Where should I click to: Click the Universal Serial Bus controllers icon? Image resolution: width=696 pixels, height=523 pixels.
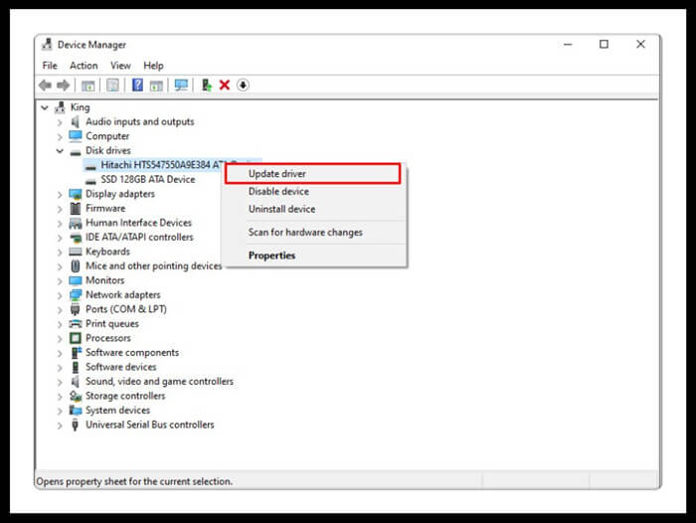pyautogui.click(x=76, y=425)
